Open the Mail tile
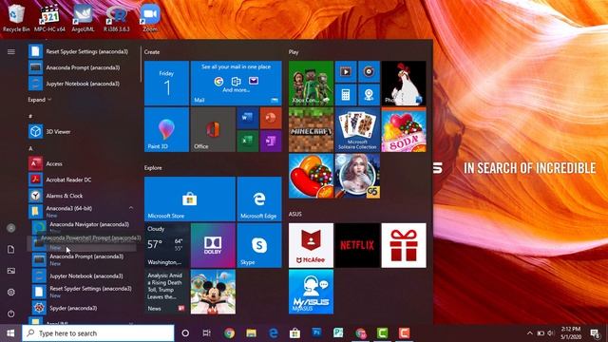This screenshot has width=608, height=342. 237,83
